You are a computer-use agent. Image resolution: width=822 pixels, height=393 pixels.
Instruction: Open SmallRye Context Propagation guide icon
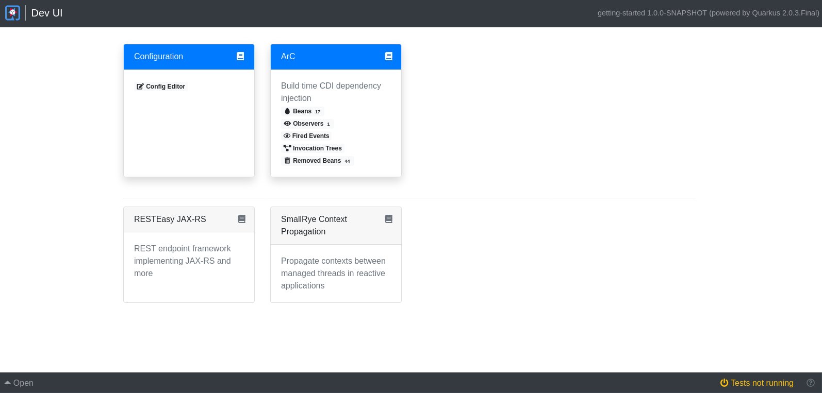(389, 219)
